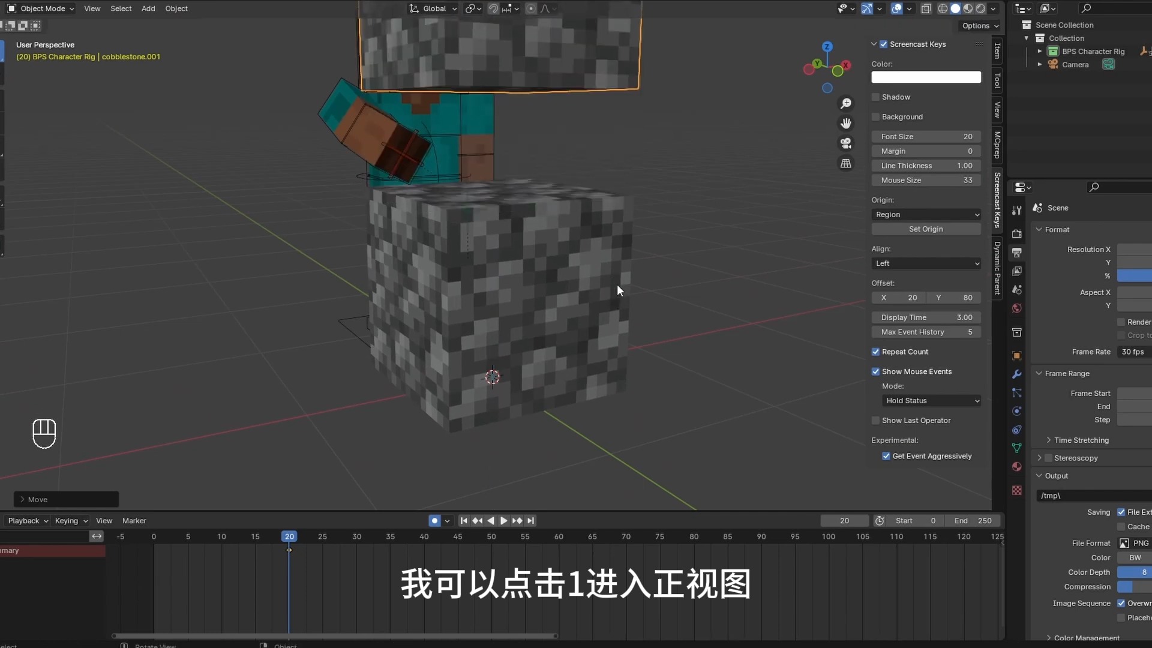1152x648 pixels.
Task: Enable Show Last Operator checkbox
Action: (876, 420)
